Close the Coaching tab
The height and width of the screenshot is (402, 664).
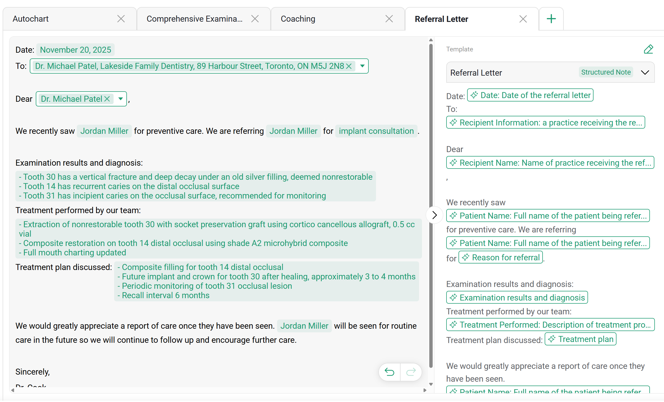point(389,19)
